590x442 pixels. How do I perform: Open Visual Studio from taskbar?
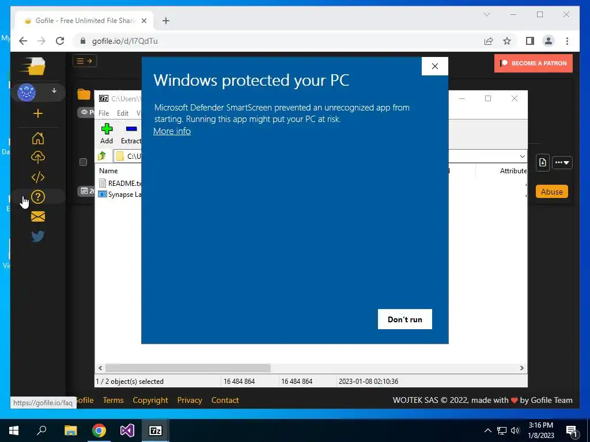pos(127,430)
